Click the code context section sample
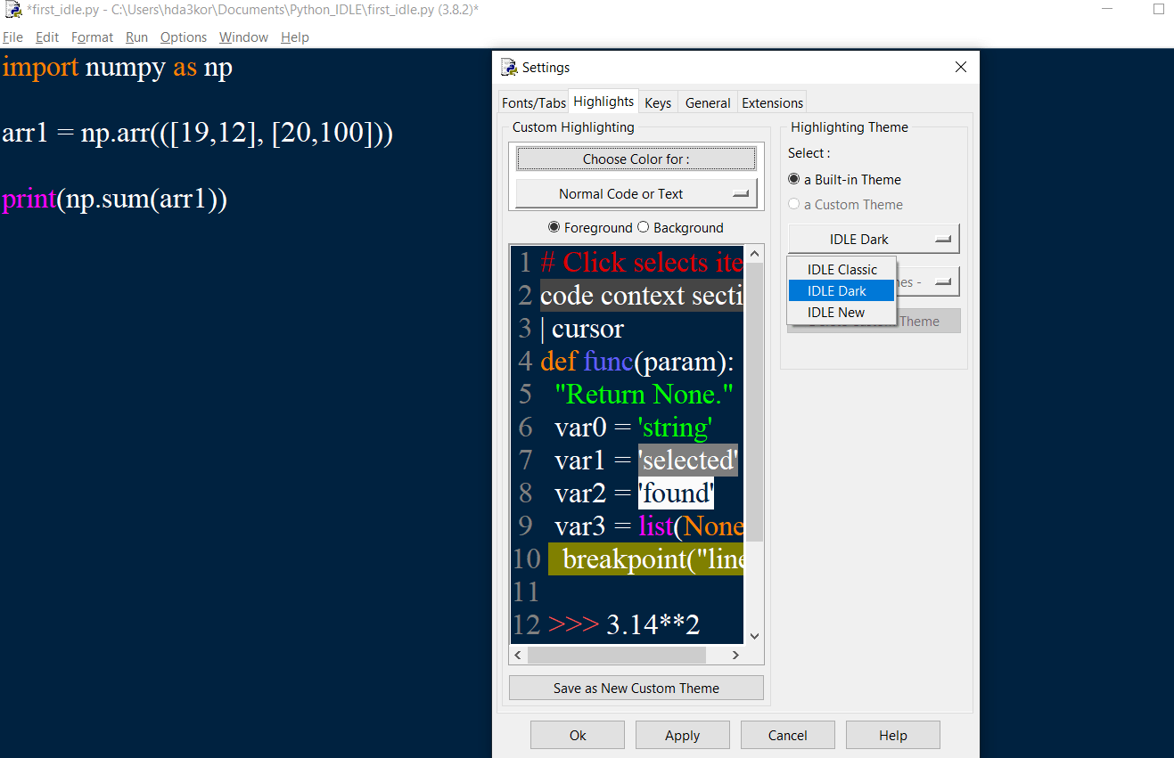Screen dimensions: 1174x758 [642, 296]
